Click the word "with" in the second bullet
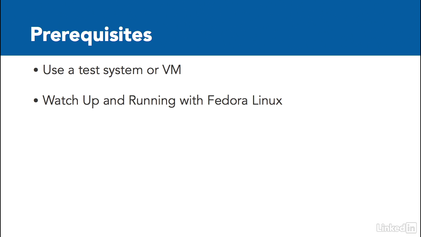This screenshot has width=421, height=237. [x=191, y=100]
